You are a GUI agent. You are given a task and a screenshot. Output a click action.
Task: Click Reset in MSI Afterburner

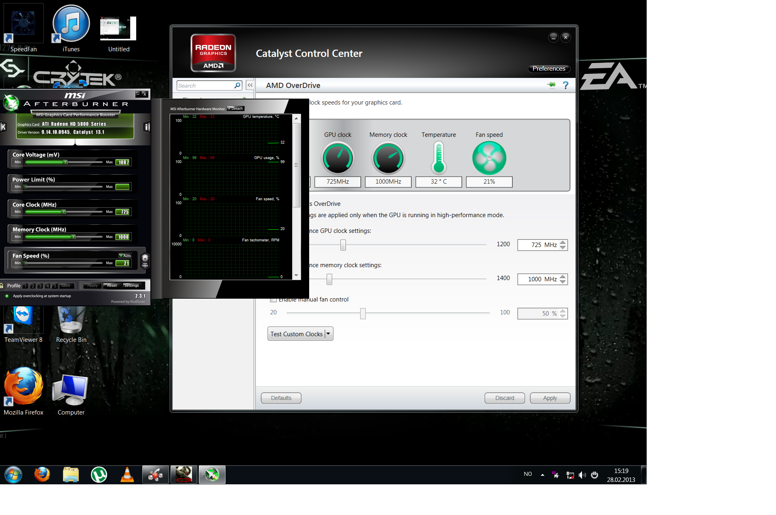[x=112, y=286]
